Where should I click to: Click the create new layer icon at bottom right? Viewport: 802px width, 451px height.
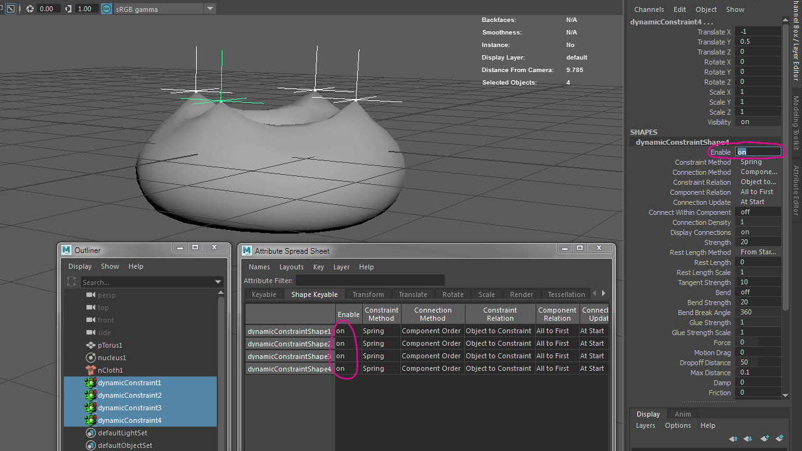click(764, 438)
